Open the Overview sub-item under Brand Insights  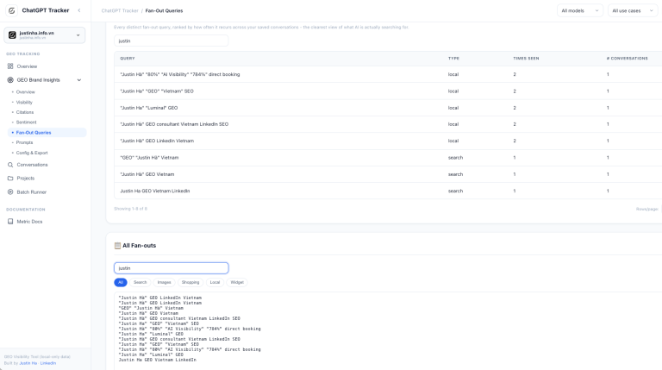25,92
